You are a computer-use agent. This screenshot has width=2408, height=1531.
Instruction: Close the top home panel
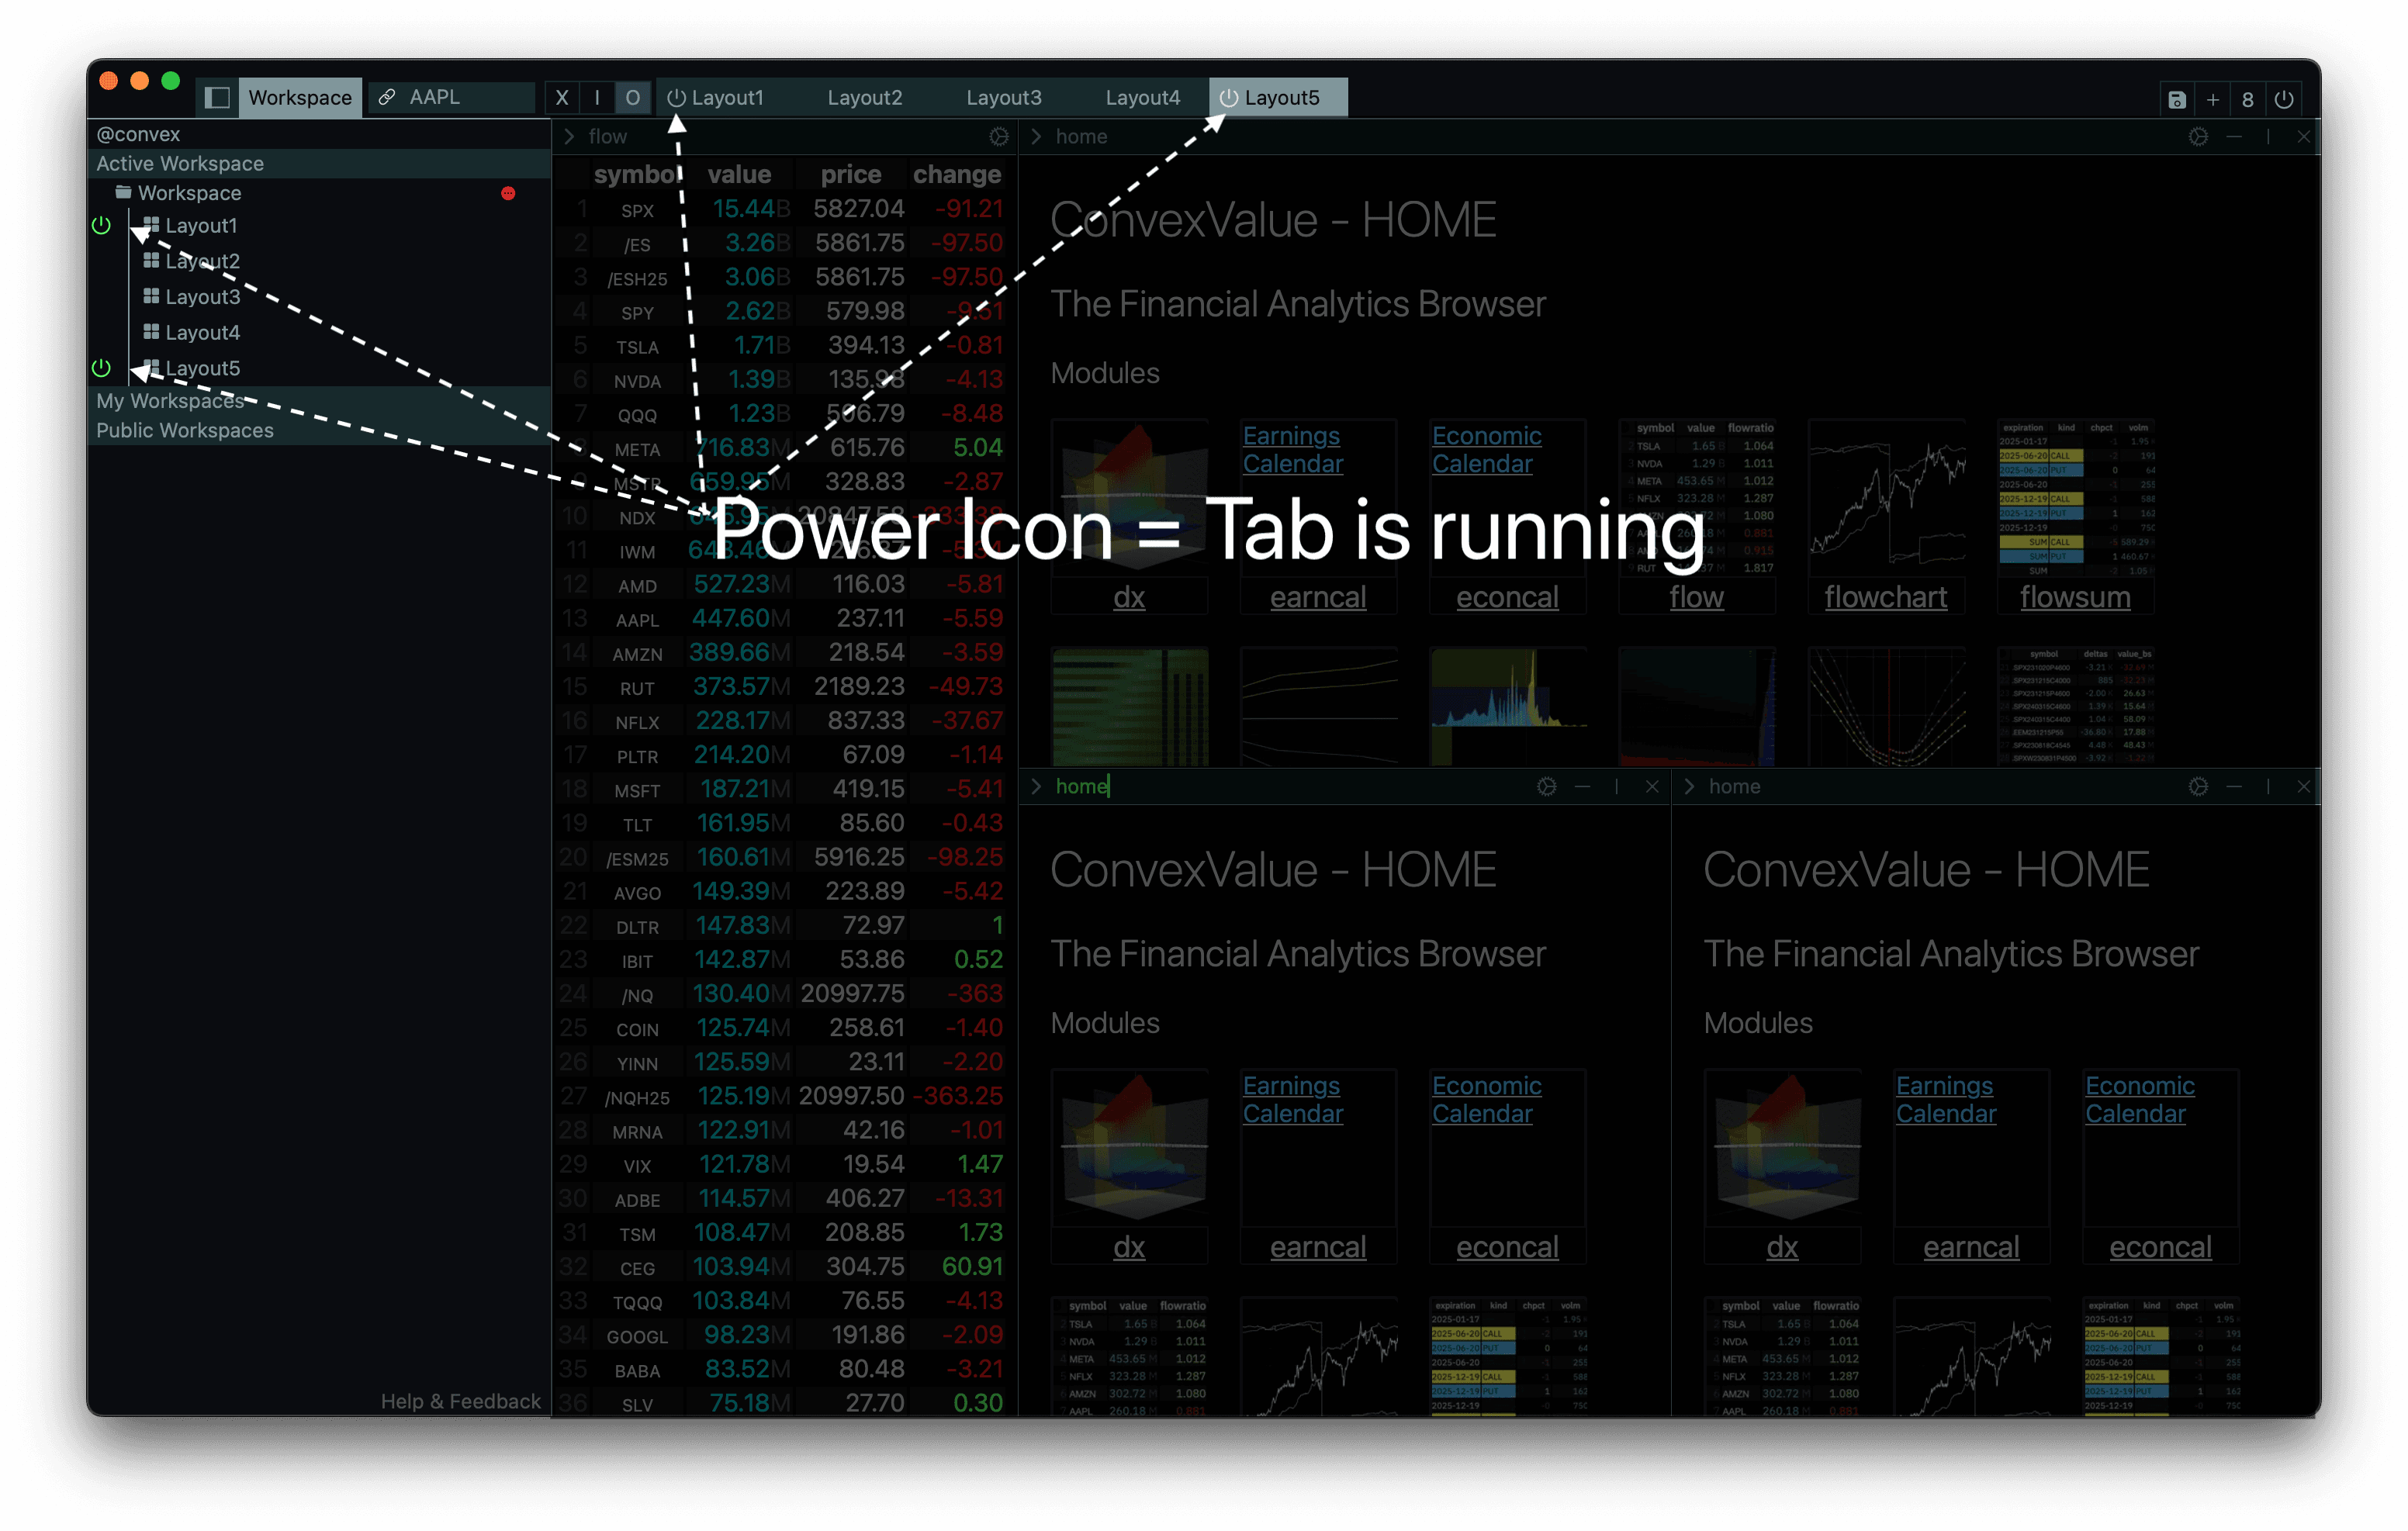tap(2304, 136)
